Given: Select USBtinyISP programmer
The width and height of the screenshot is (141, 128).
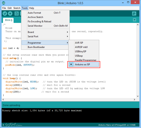Looking at the screenshot, I should pyautogui.click(x=84, y=51).
